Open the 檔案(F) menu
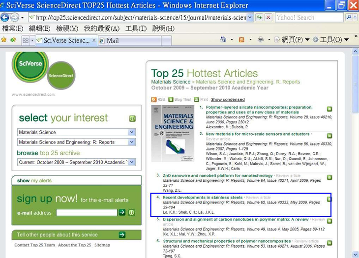This screenshot has width=359, height=258. pyautogui.click(x=13, y=29)
